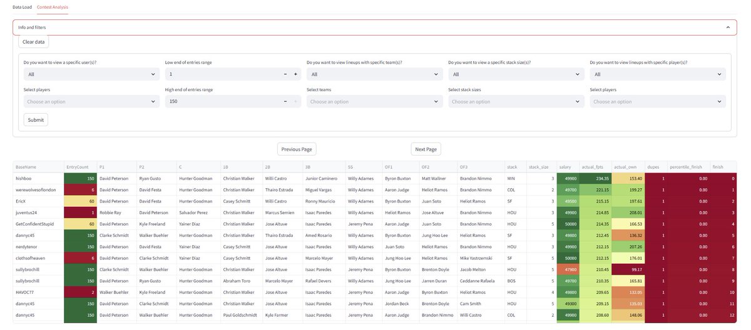751x330 pixels.
Task: Sort by the stack_size column header
Action: 541,167
